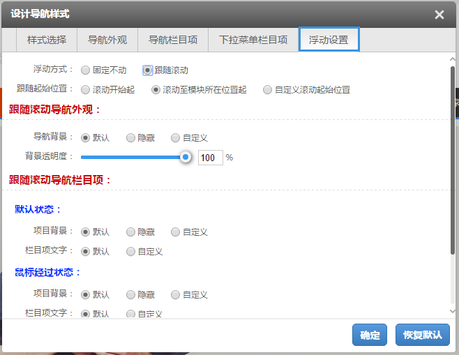459x355 pixels.
Task: Click the scrollbar up arrow
Action: coord(452,59)
